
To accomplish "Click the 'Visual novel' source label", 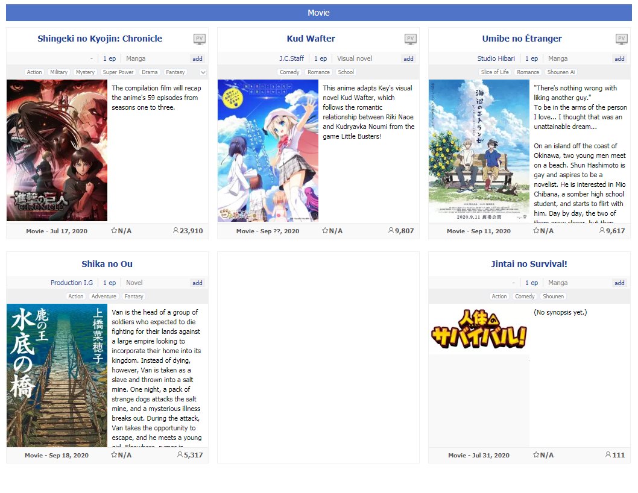I will point(355,58).
